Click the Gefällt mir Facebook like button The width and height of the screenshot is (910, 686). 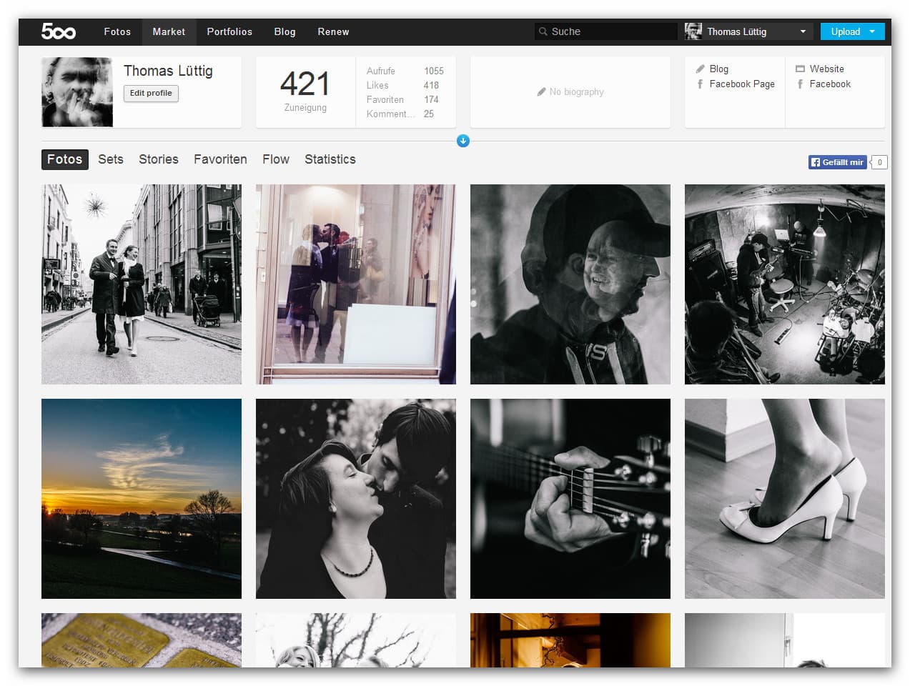tap(837, 162)
